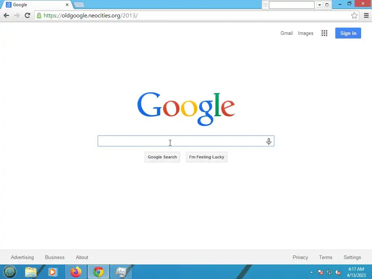This screenshot has width=372, height=279.
Task: Click the small text field in the title bar
Action: (x=291, y=5)
